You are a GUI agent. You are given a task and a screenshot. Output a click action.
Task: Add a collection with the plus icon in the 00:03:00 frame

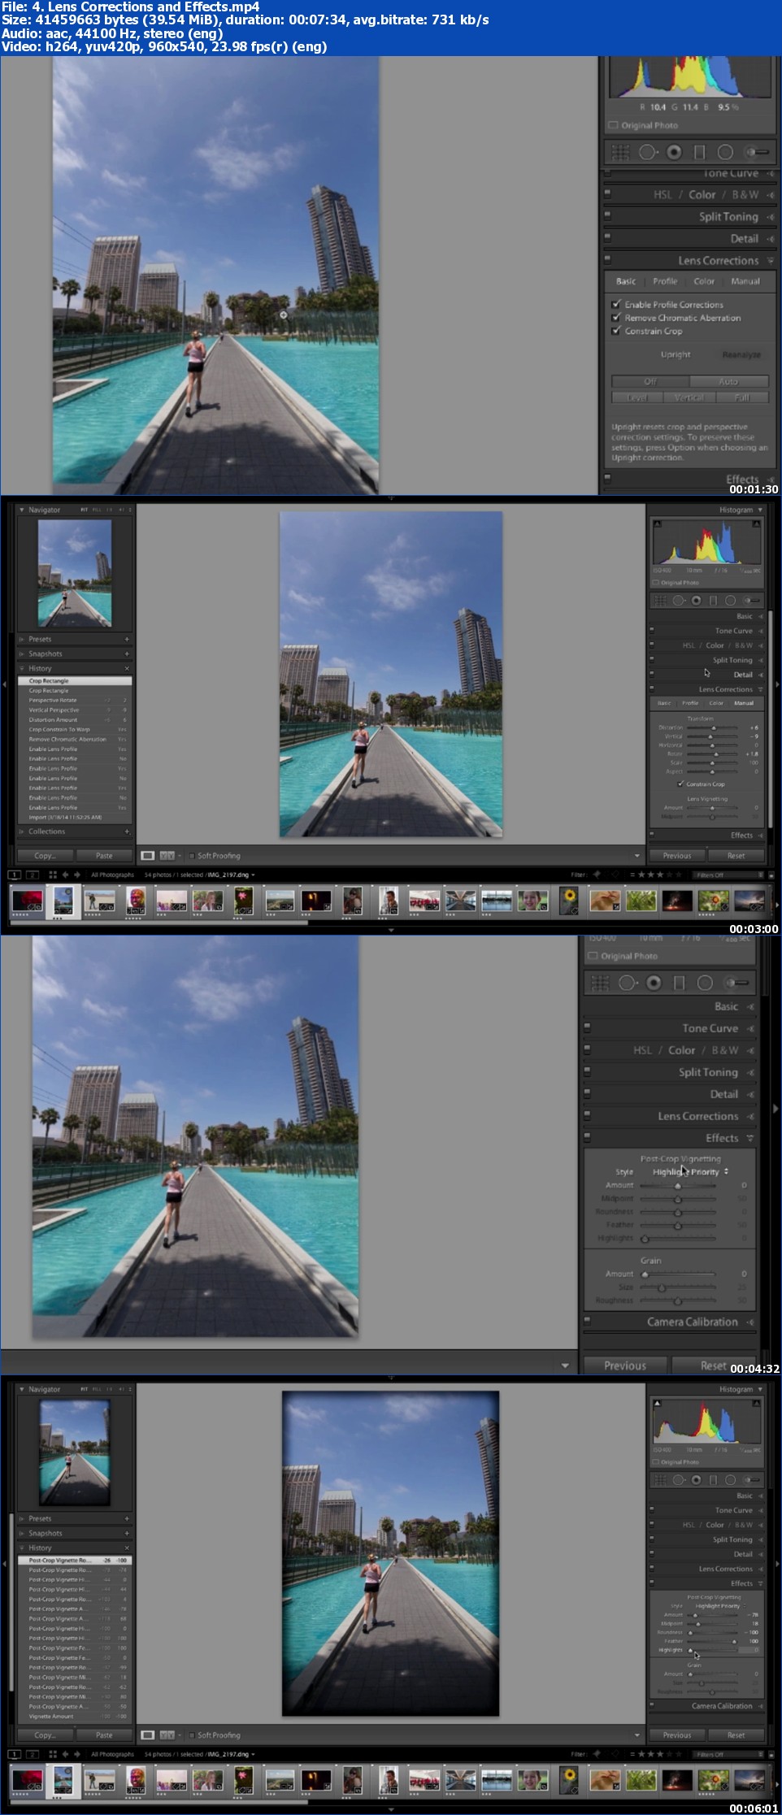(x=127, y=832)
